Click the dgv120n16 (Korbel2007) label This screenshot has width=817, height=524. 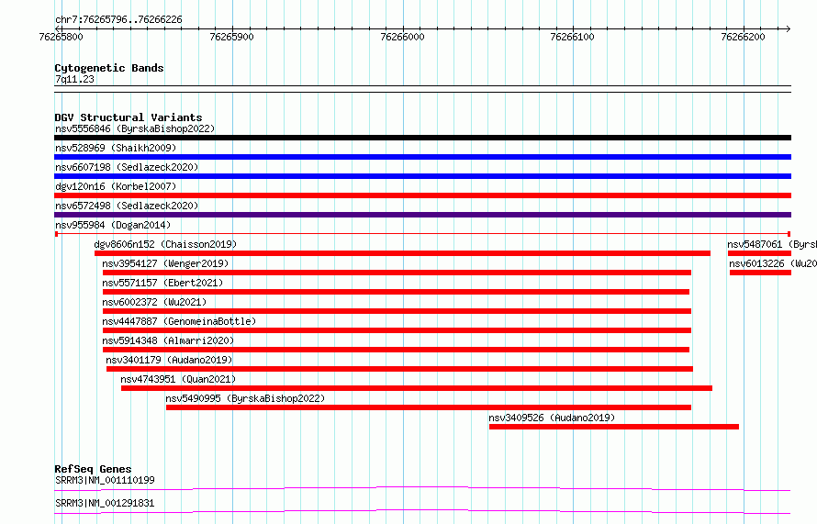[116, 186]
